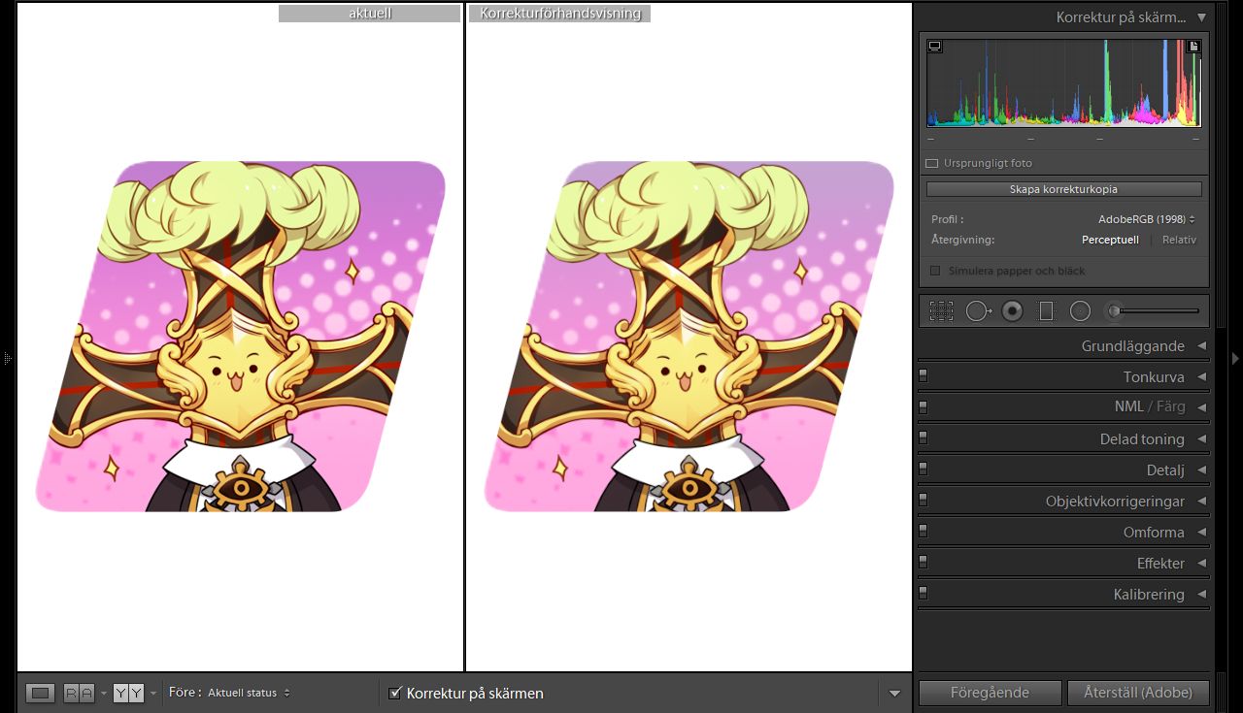Uncheck the Korrektur på skärmen checkbox

395,693
